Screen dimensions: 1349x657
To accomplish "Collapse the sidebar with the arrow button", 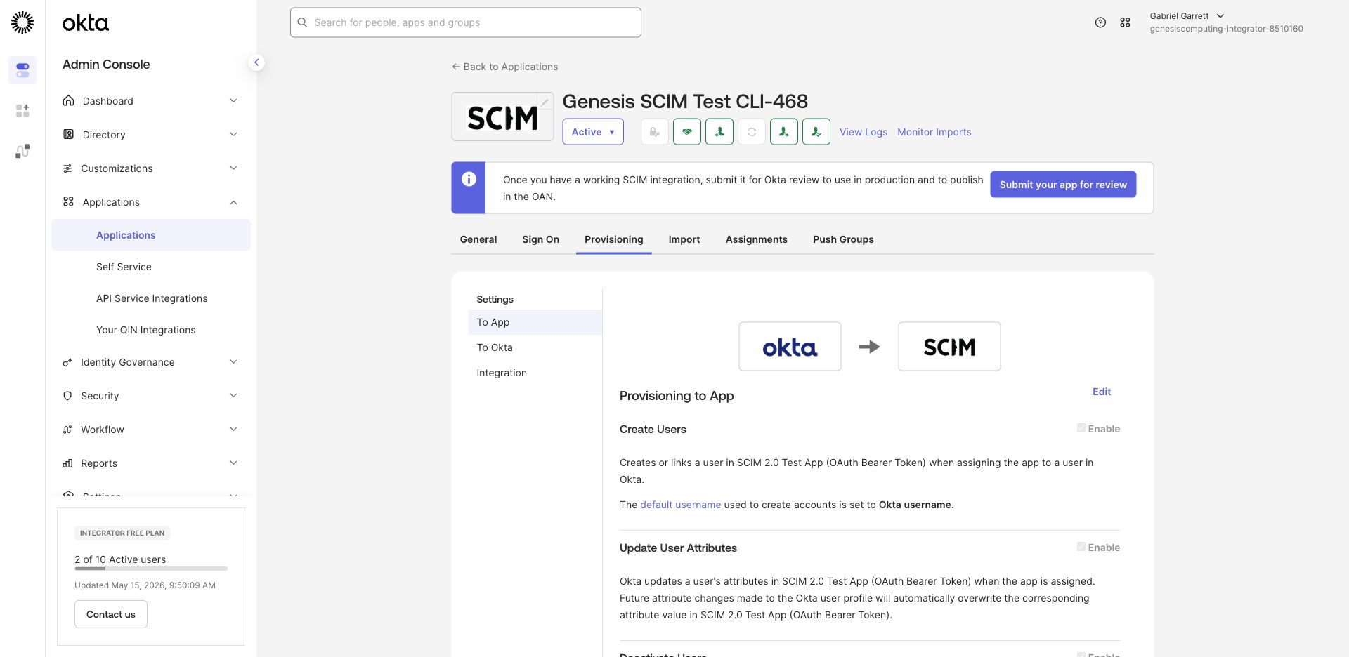I will click(x=256, y=62).
